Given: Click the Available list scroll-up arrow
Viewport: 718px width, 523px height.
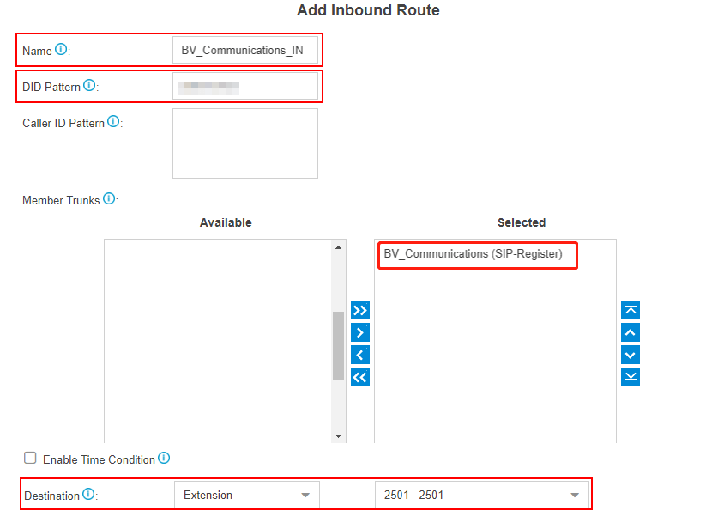Looking at the screenshot, I should tap(338, 247).
